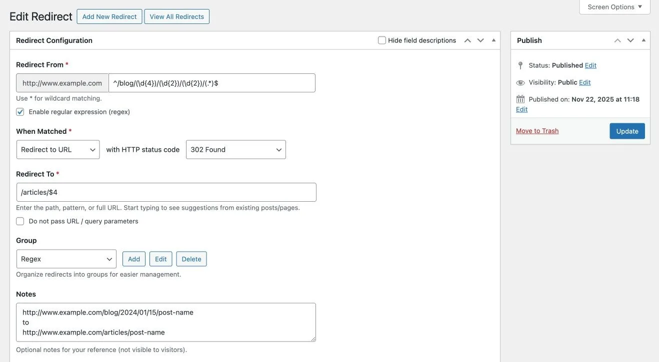
Task: Click the Move to Trash link
Action: point(537,131)
